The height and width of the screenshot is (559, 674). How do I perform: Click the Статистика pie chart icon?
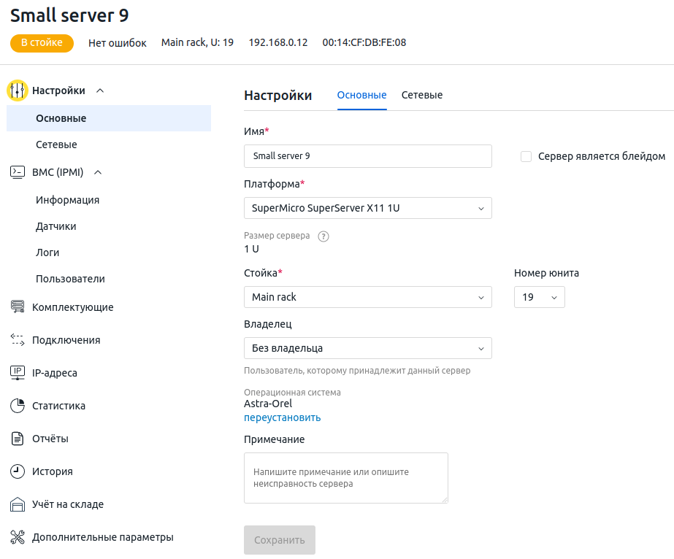(x=18, y=406)
